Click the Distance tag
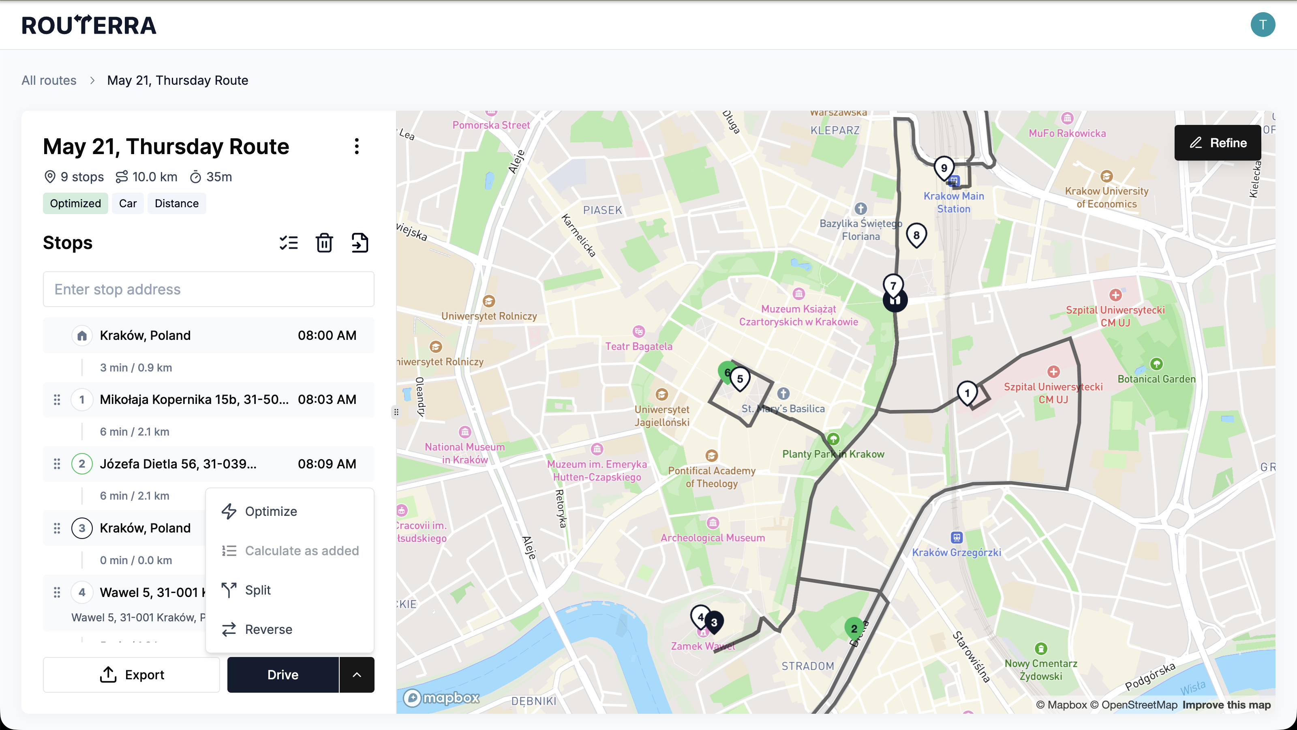Image resolution: width=1297 pixels, height=730 pixels. pyautogui.click(x=177, y=204)
